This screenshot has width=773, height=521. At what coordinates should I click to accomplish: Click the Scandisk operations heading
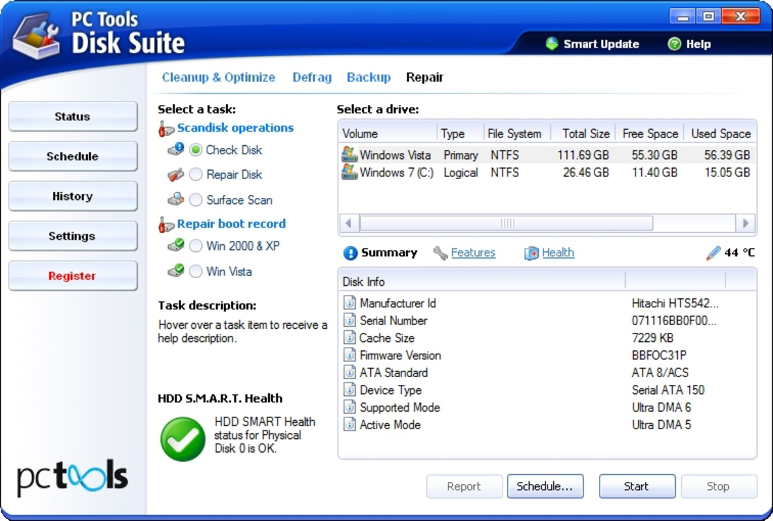(235, 128)
